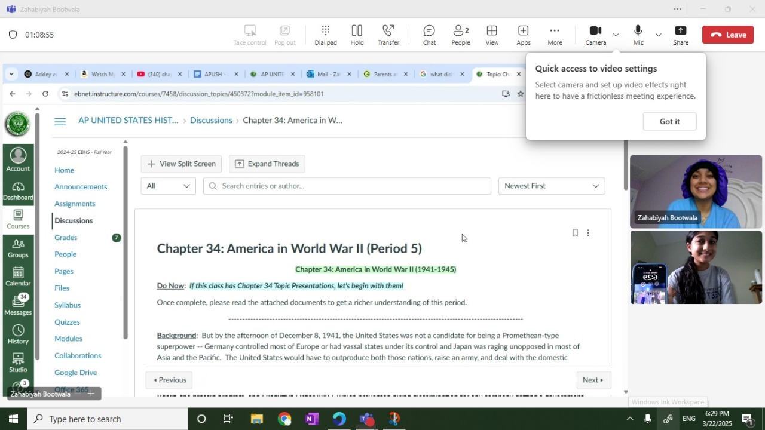The width and height of the screenshot is (765, 430).
Task: Open Canvas Groups in global navigation
Action: (18, 248)
